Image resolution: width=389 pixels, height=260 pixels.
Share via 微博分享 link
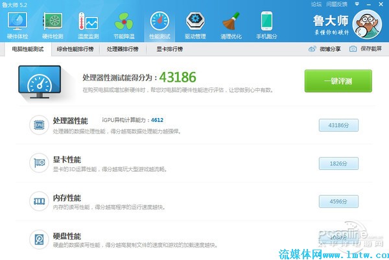(x=324, y=49)
